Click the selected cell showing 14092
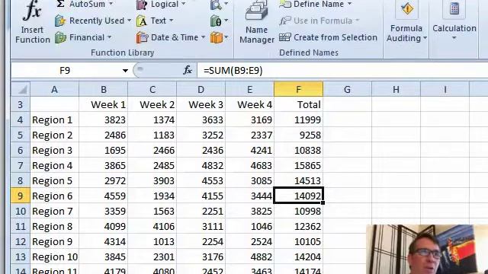 coord(298,196)
